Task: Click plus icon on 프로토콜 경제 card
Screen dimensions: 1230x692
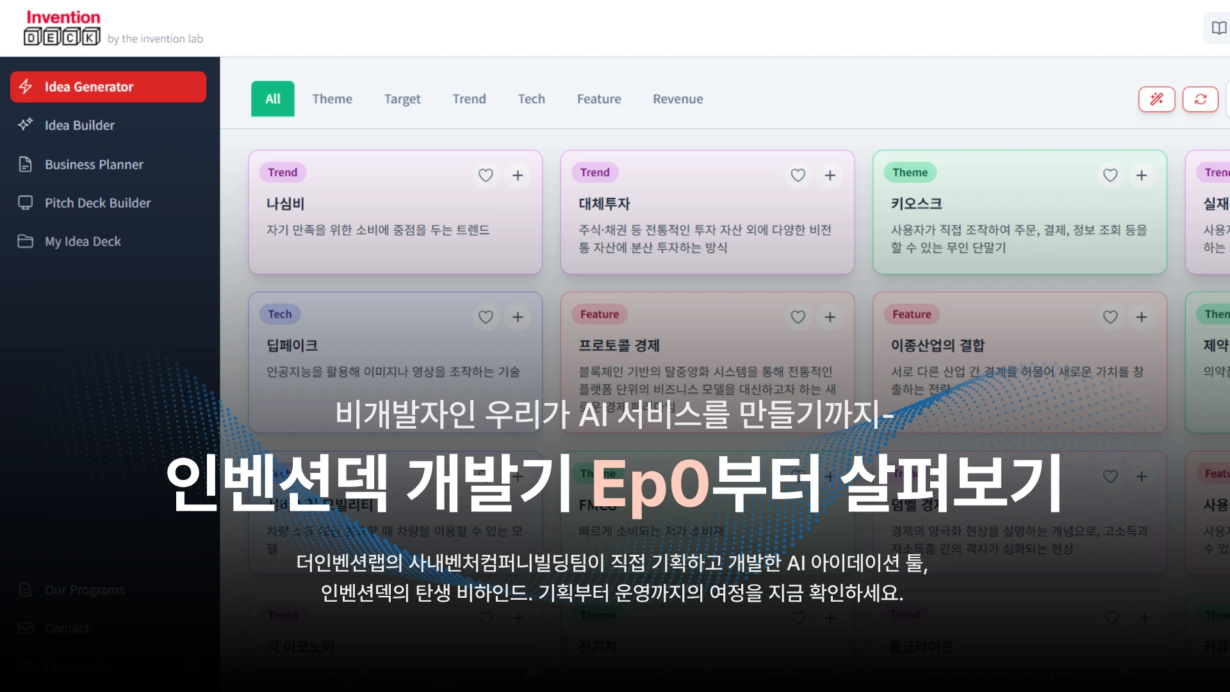Action: [830, 317]
